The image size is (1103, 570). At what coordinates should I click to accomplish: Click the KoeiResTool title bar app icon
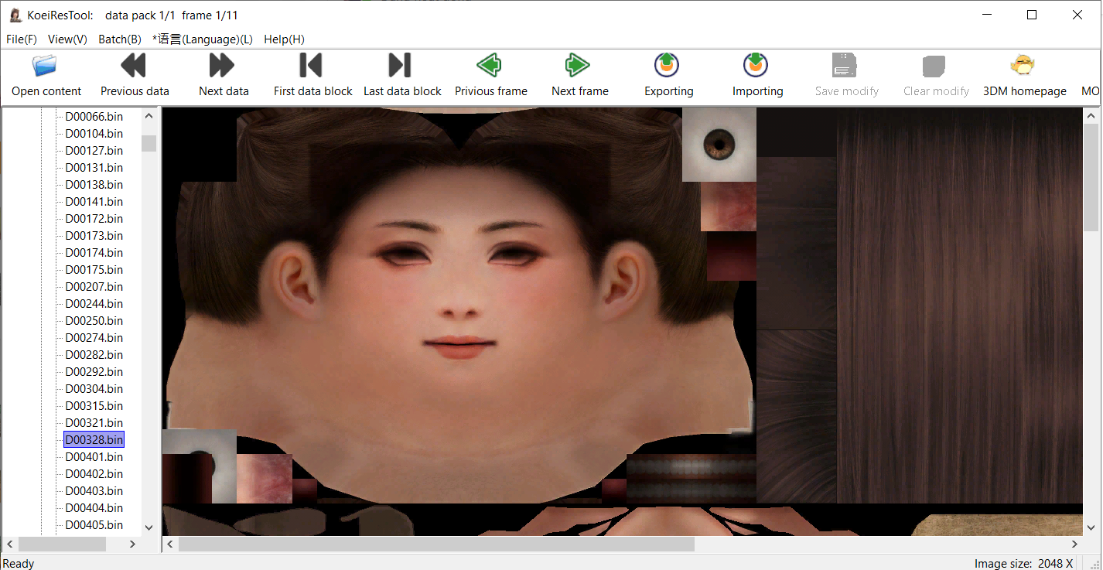[15, 15]
